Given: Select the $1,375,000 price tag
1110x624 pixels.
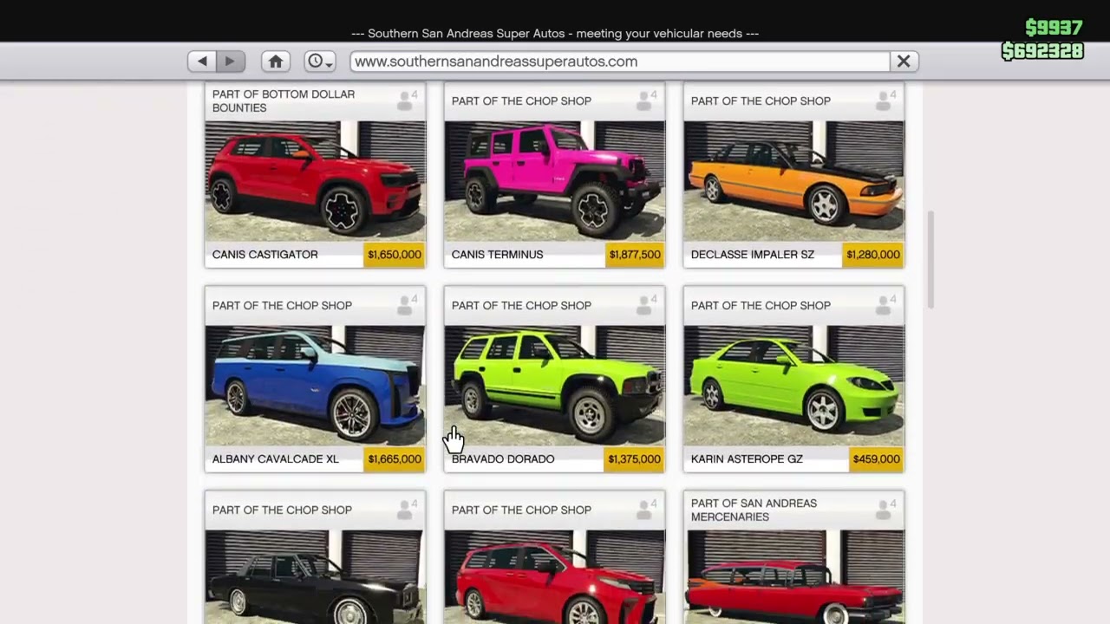Looking at the screenshot, I should coord(634,459).
